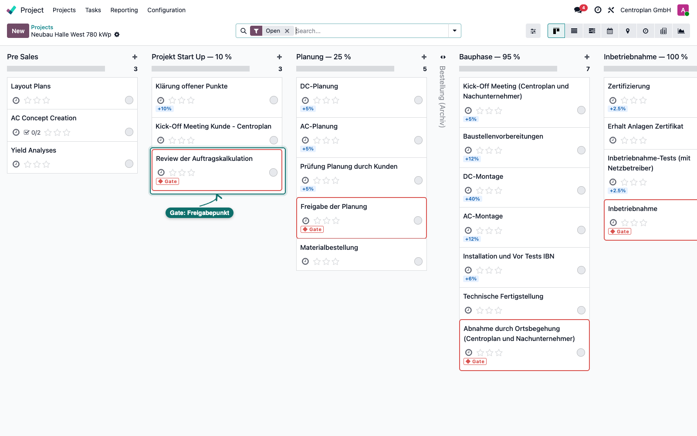Click the search magnifier icon
Image resolution: width=697 pixels, height=436 pixels.
pos(244,31)
